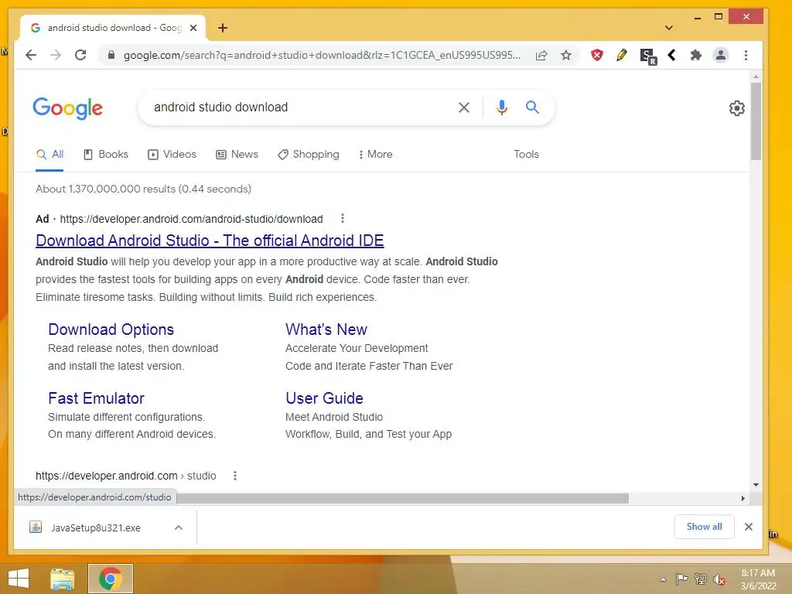
Task: Open the User Guide sitelink
Action: click(x=324, y=398)
